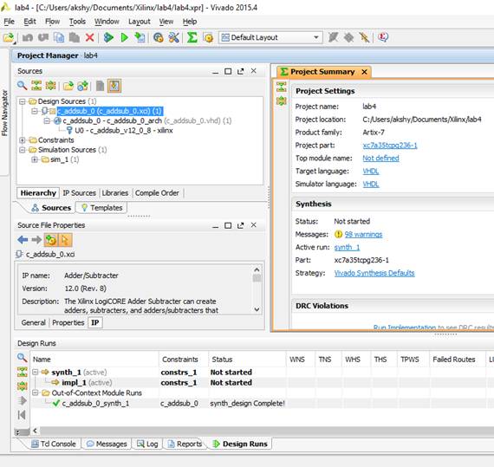
Task: Click the Not defined top module link
Action: pyautogui.click(x=380, y=158)
